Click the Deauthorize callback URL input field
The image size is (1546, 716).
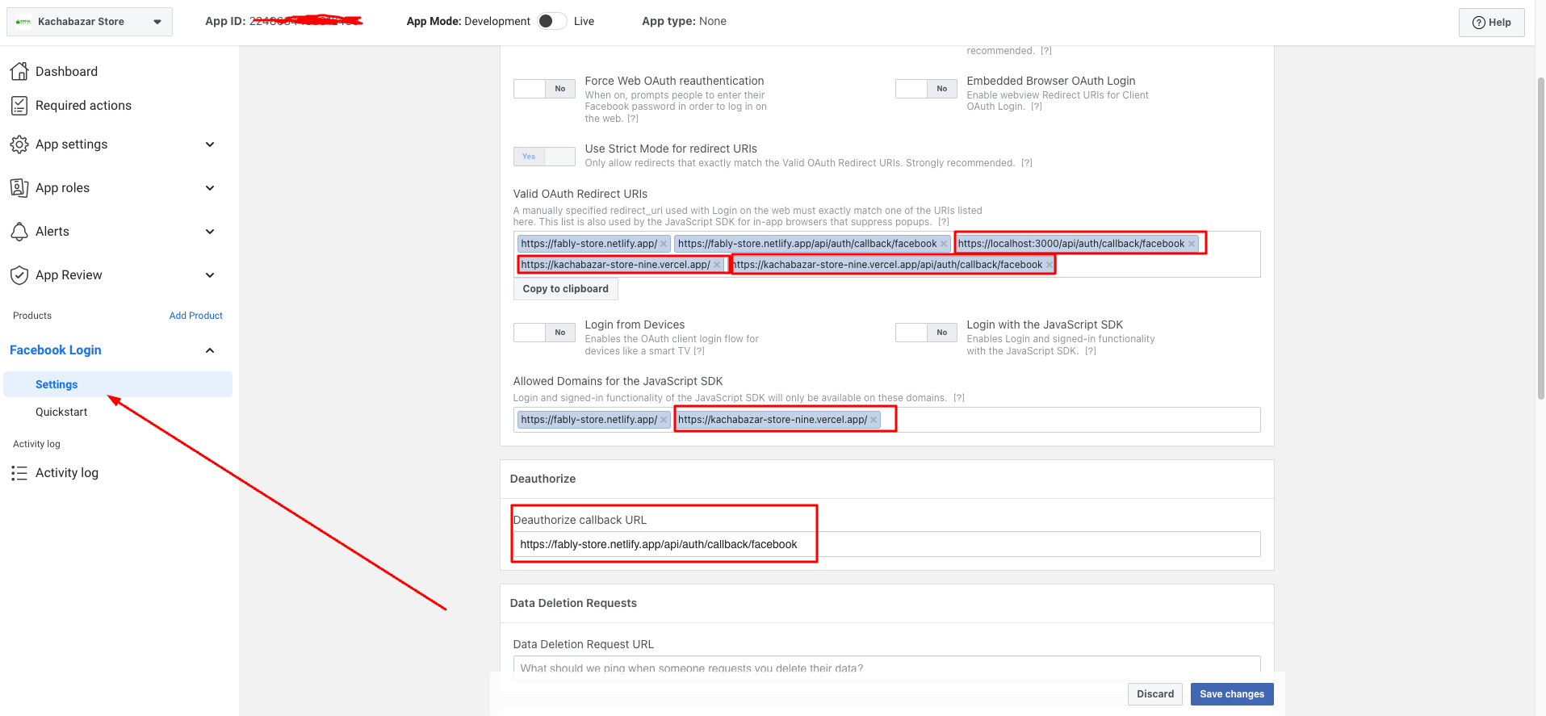pos(886,544)
